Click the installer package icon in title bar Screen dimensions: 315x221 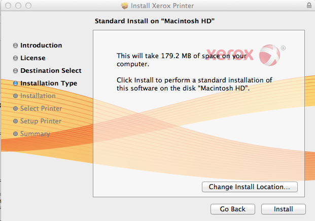[x=125, y=6]
